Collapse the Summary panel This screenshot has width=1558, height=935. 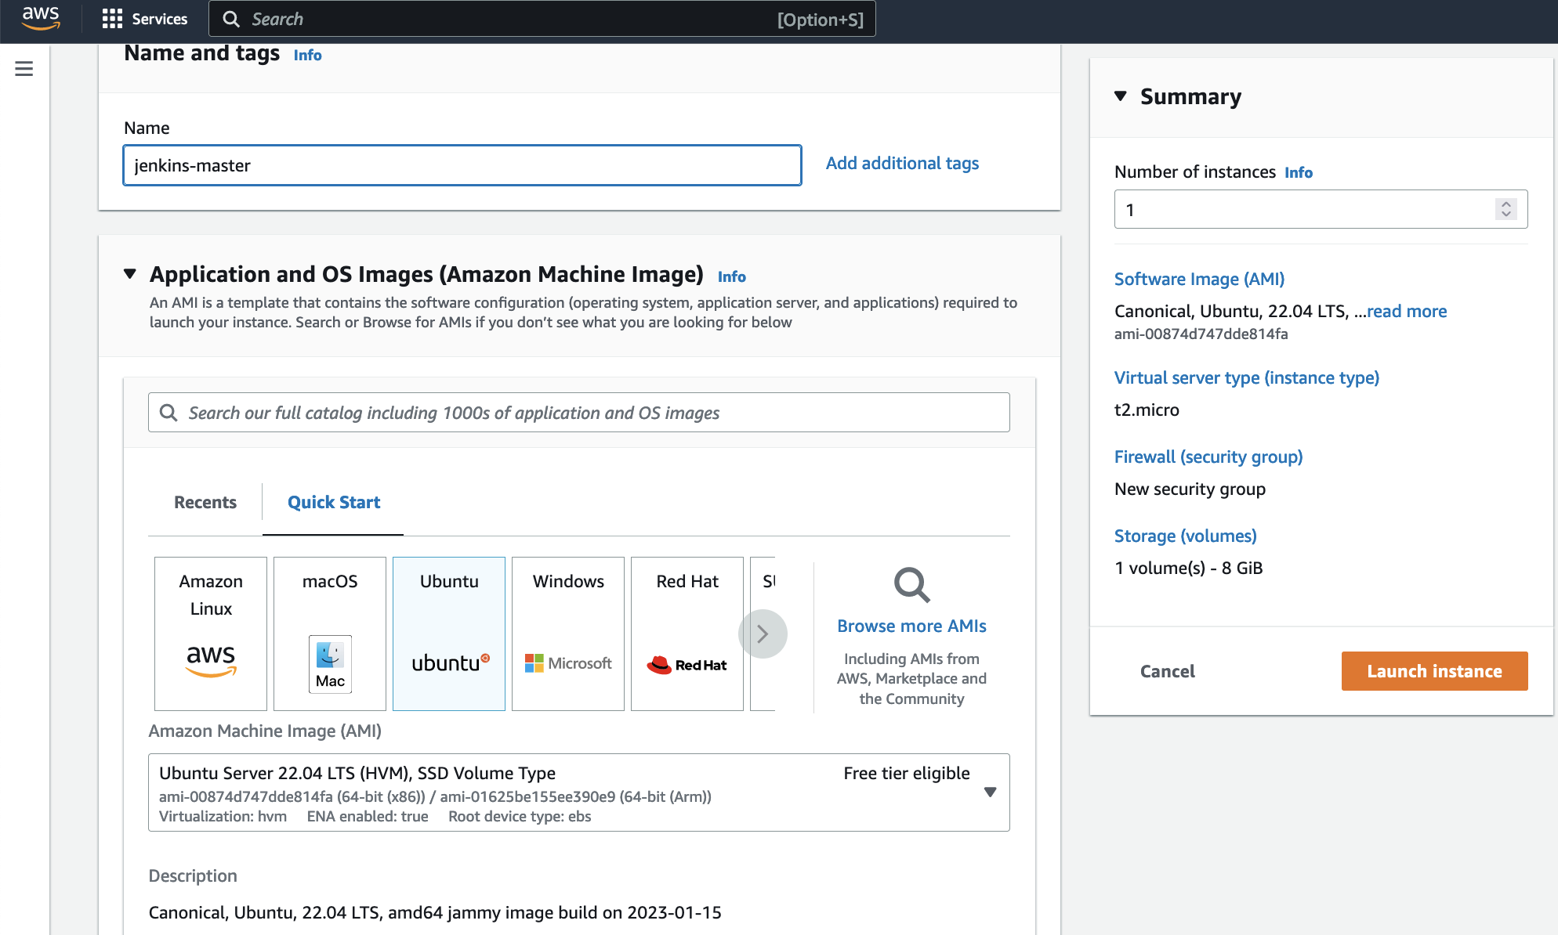click(x=1121, y=96)
